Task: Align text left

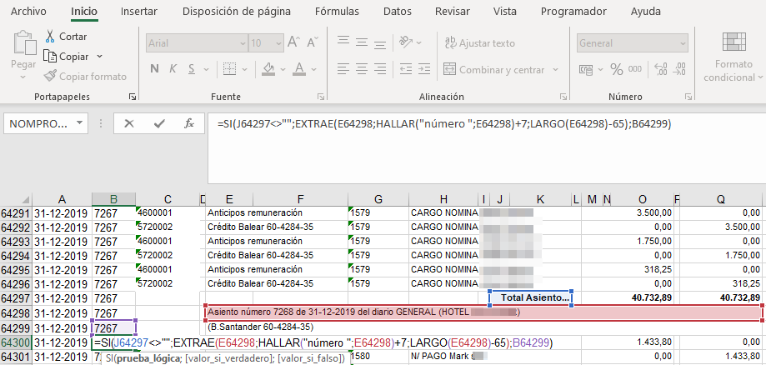Action: coord(343,69)
